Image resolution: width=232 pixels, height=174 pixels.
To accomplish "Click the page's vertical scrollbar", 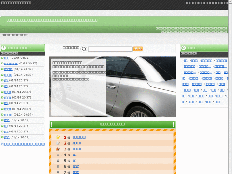I will [230, 87].
